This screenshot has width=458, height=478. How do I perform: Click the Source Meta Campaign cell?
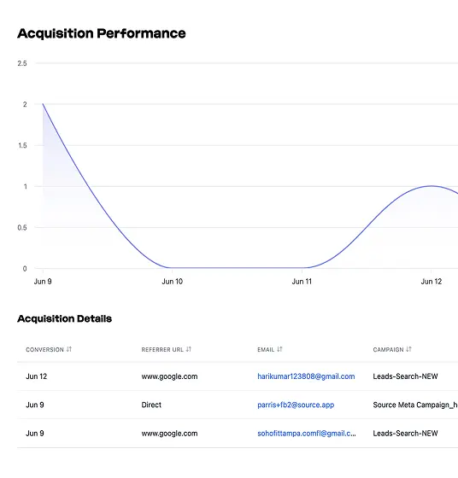point(415,405)
